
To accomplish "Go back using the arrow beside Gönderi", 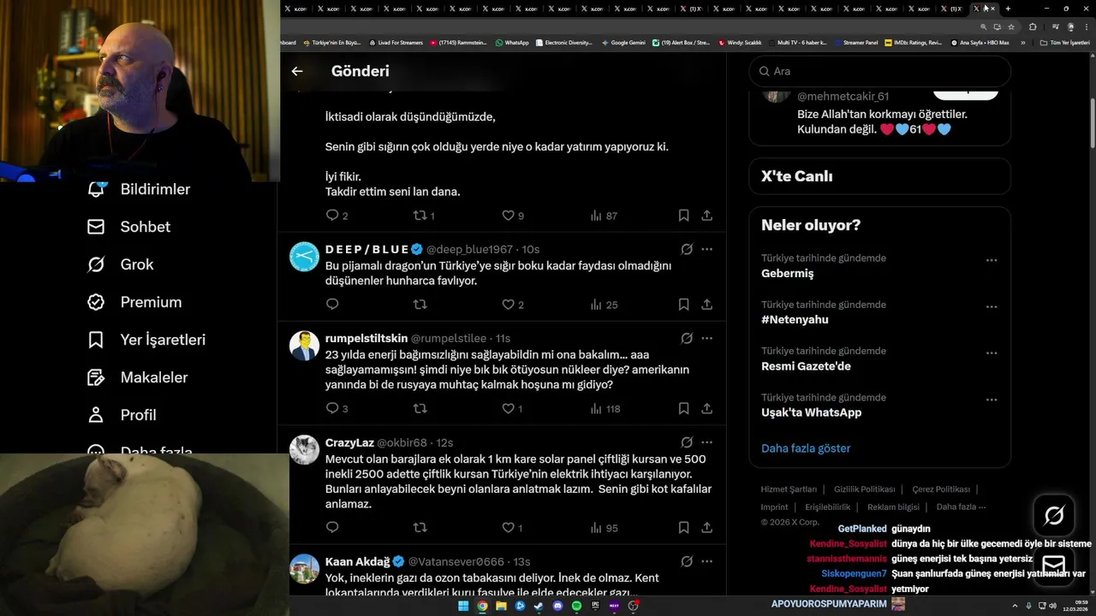I will click(x=297, y=71).
